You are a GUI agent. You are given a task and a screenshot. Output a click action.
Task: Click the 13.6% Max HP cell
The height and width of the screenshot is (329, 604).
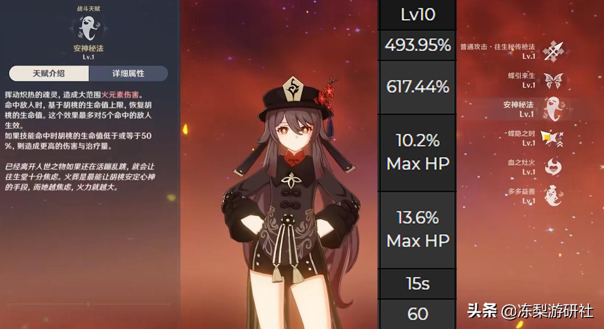[417, 230]
